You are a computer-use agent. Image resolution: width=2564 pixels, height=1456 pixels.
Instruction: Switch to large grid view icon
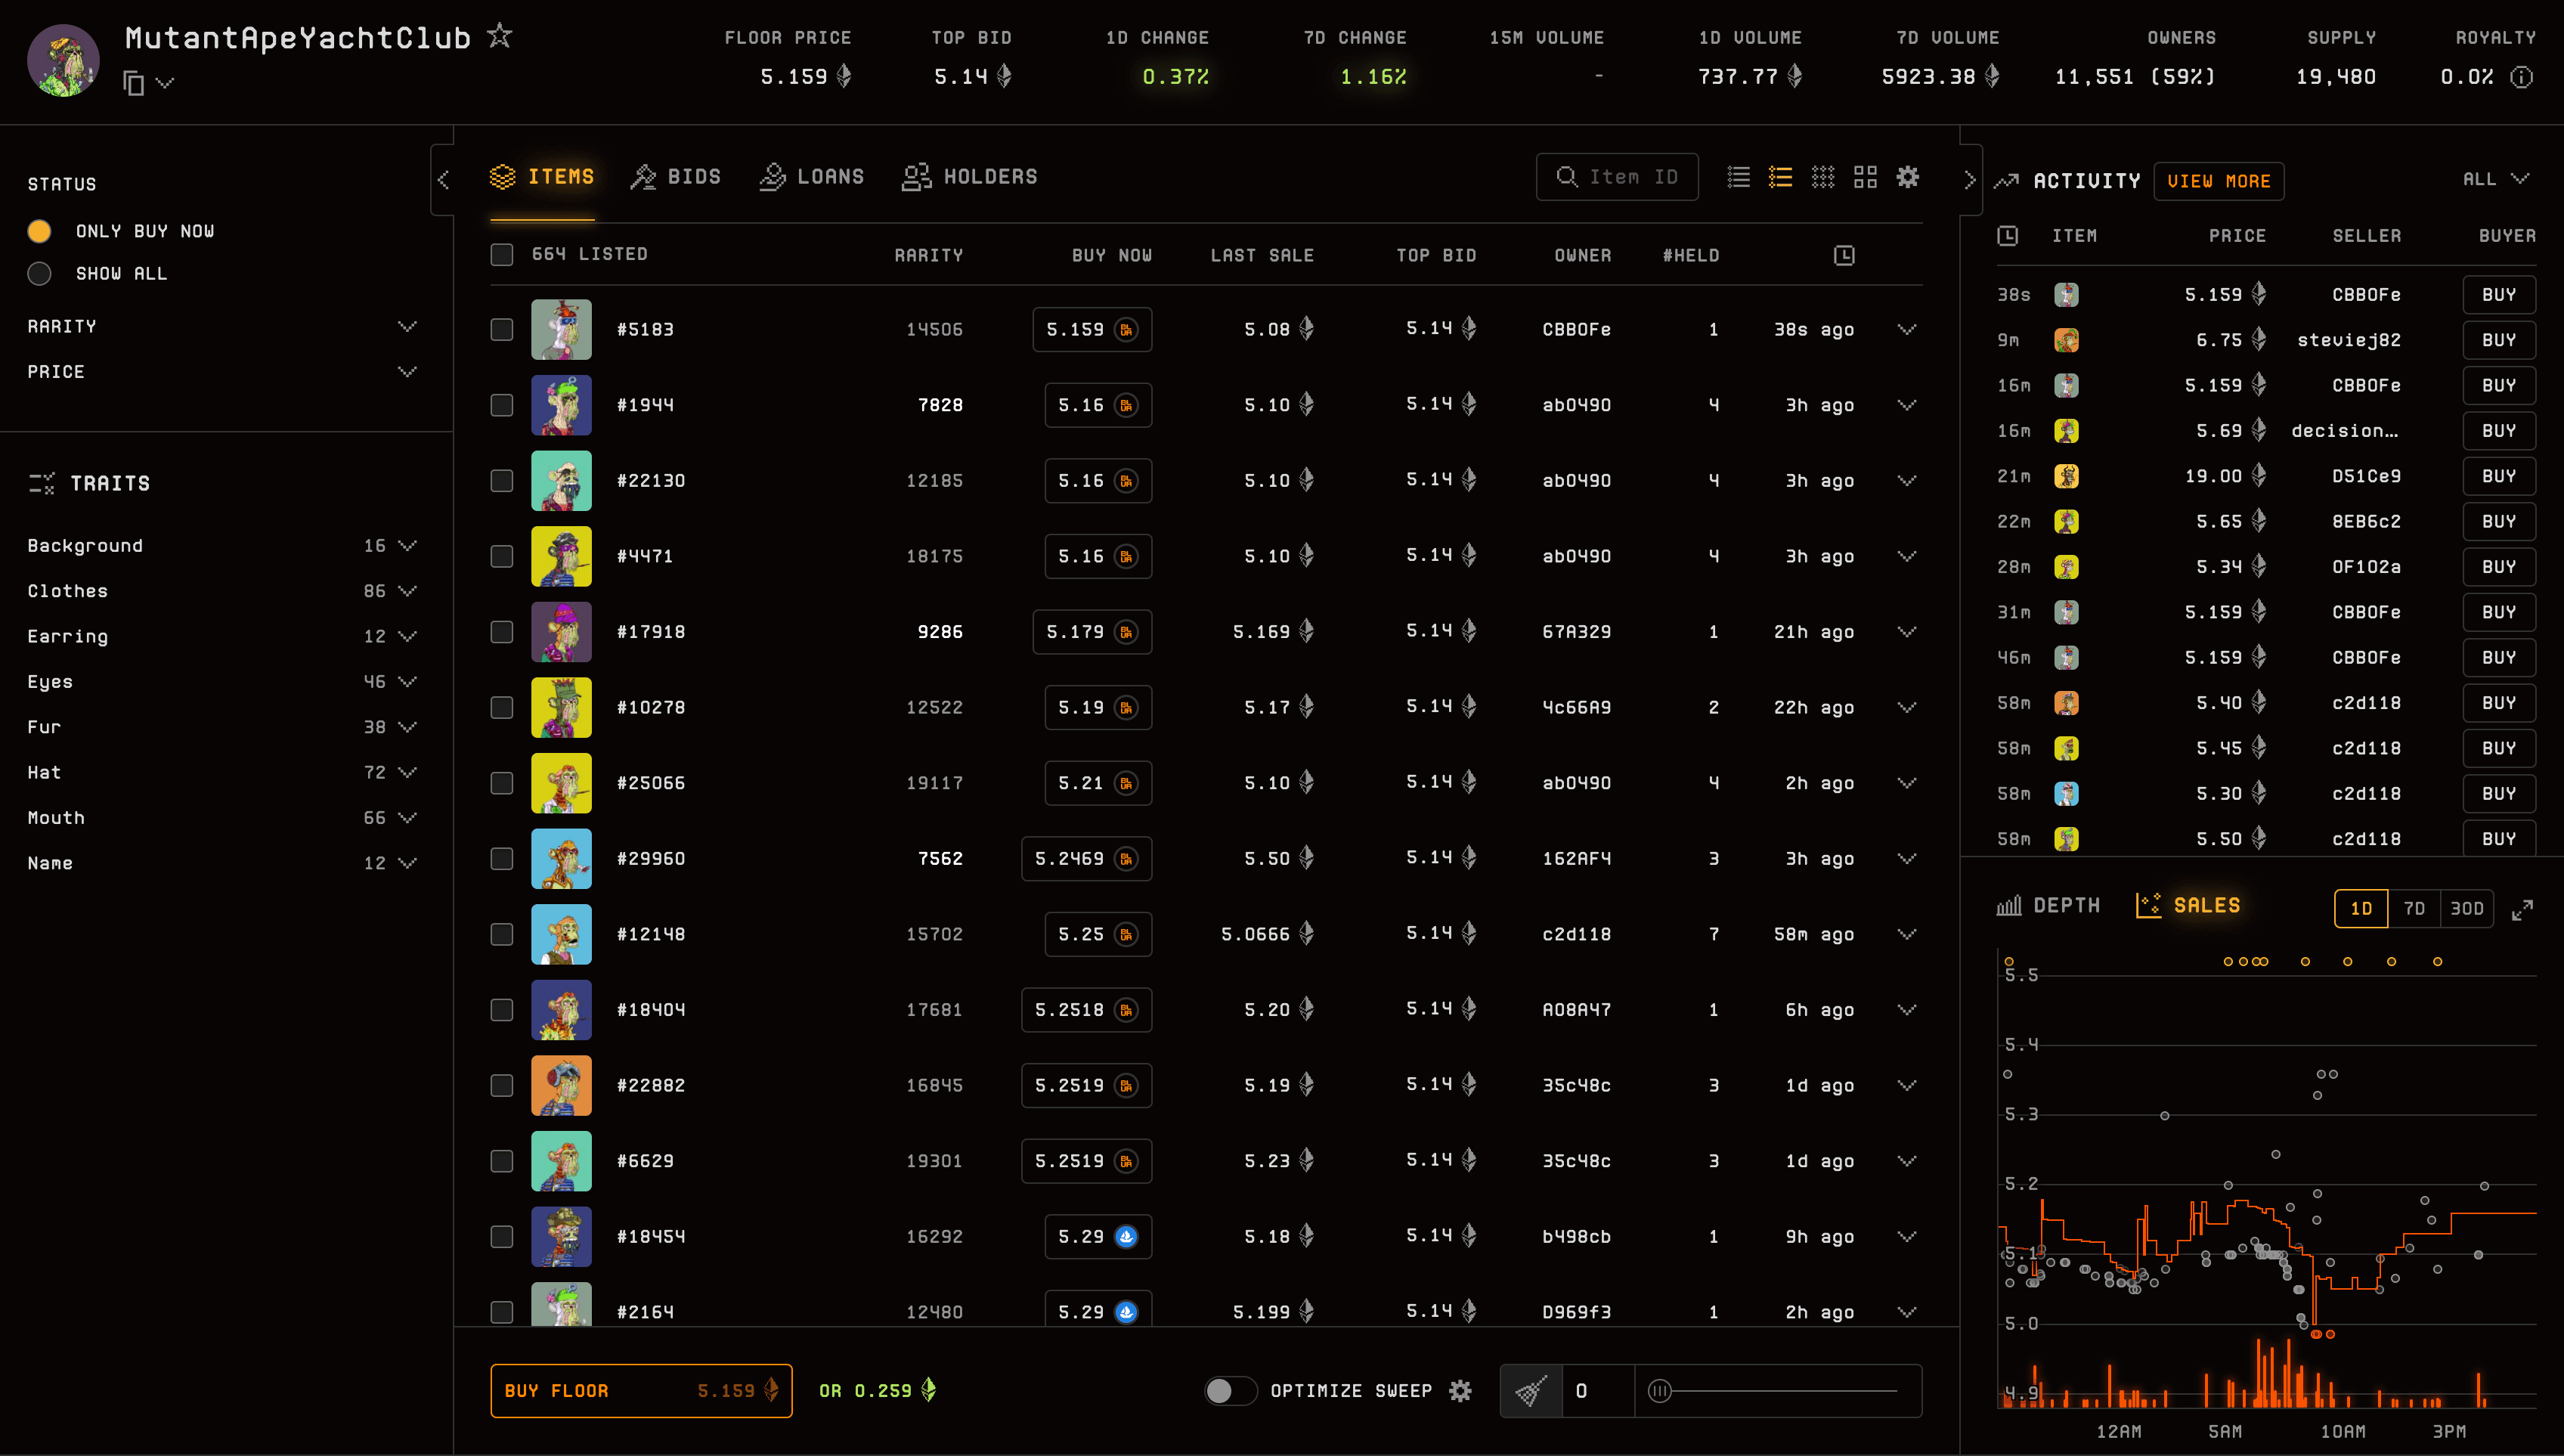(x=1866, y=177)
